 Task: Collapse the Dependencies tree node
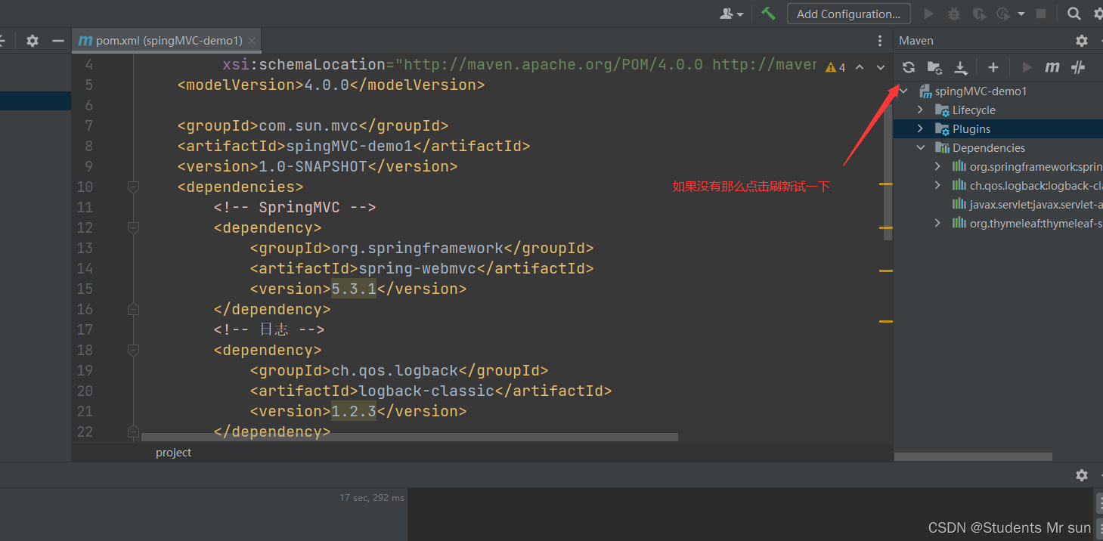920,147
